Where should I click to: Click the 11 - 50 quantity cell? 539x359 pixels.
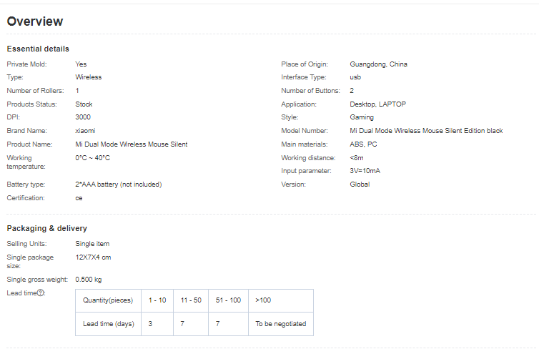[x=191, y=300]
